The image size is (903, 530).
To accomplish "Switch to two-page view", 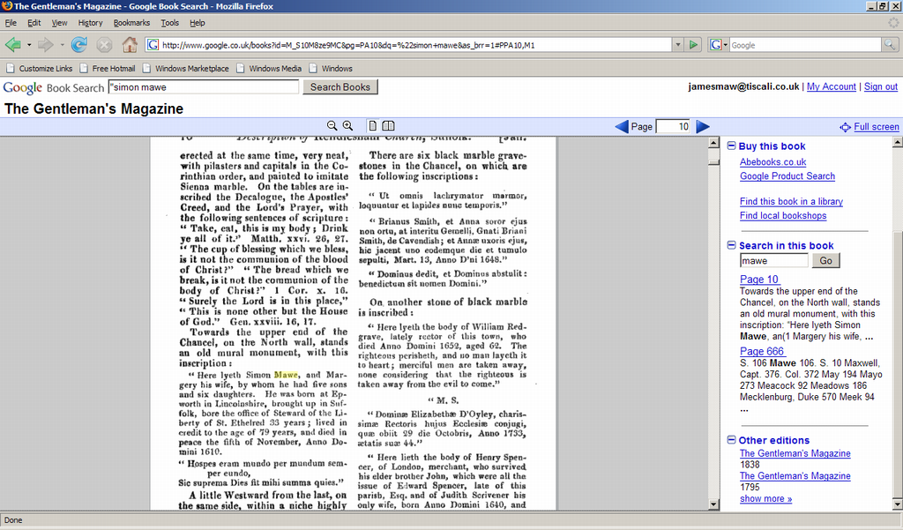I will tap(388, 126).
